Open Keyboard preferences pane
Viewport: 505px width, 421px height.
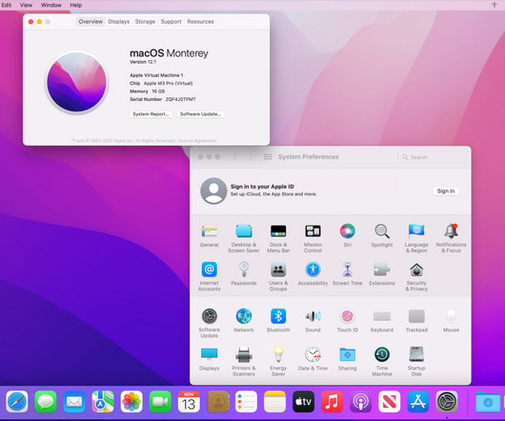coord(382,321)
